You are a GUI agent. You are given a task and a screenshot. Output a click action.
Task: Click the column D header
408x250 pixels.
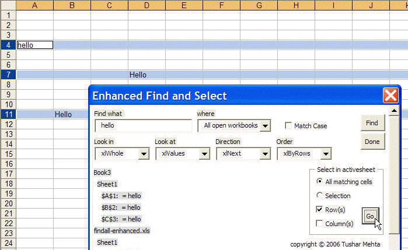tap(146, 5)
